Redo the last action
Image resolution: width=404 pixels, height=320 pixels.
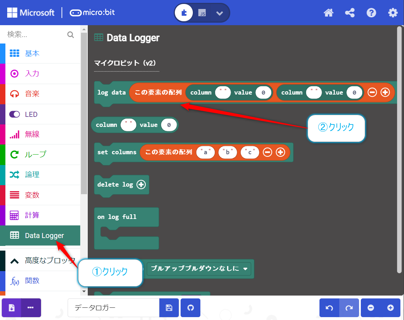(x=349, y=308)
